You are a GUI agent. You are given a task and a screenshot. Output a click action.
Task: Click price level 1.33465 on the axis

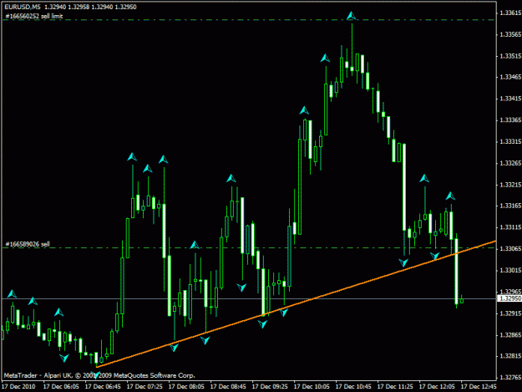(x=510, y=77)
